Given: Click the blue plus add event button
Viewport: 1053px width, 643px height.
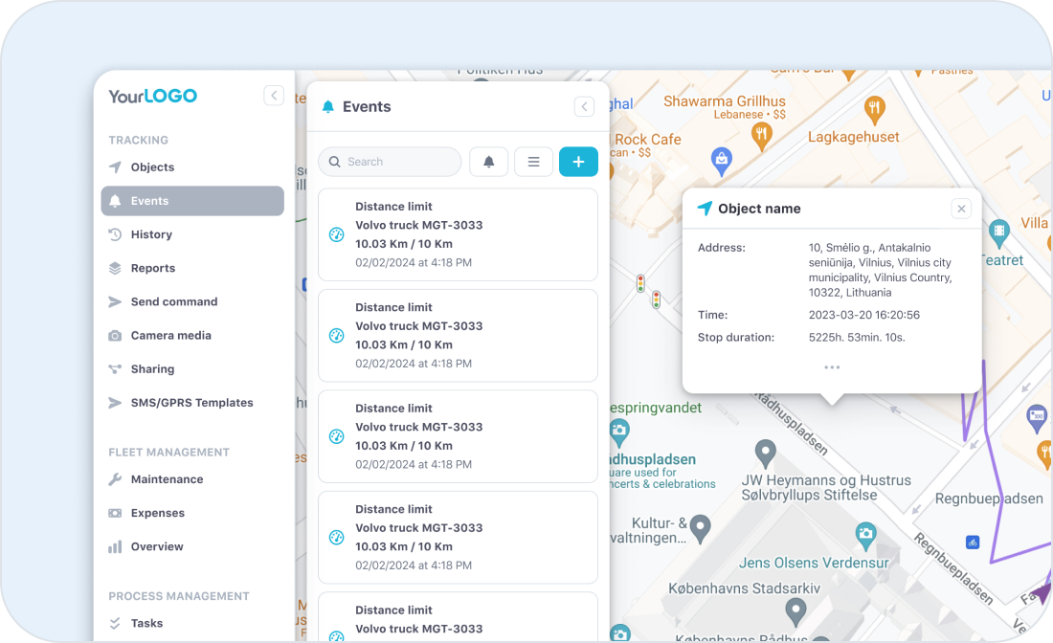Looking at the screenshot, I should [x=578, y=162].
